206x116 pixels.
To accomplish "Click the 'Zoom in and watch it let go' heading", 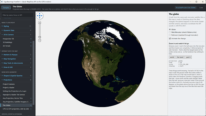I will tap(179, 44).
